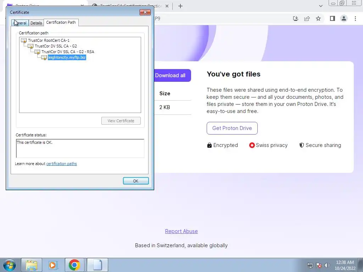Click the Encrypted lock icon
Image resolution: width=363 pixels, height=272 pixels.
[x=209, y=145]
